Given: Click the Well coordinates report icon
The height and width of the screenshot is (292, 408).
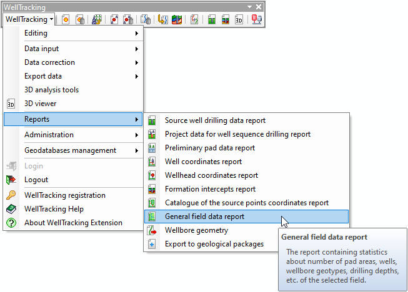Looking at the screenshot, I should [x=152, y=162].
